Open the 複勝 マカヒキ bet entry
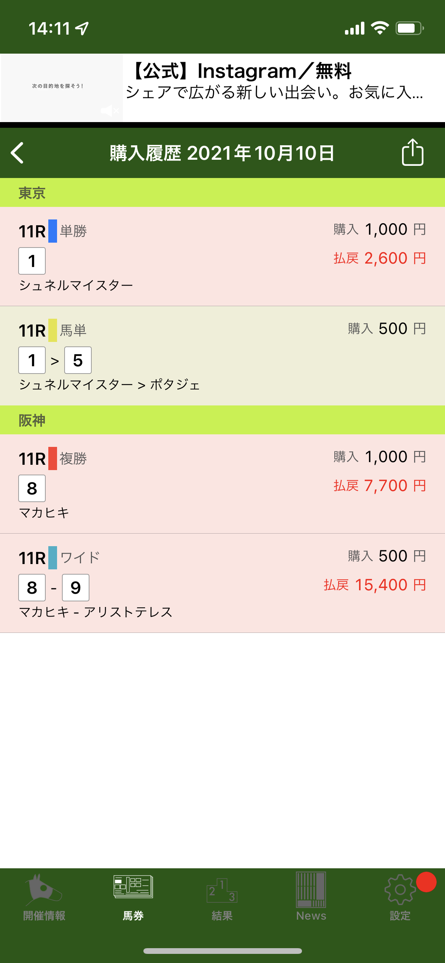The height and width of the screenshot is (963, 445). pos(222,484)
